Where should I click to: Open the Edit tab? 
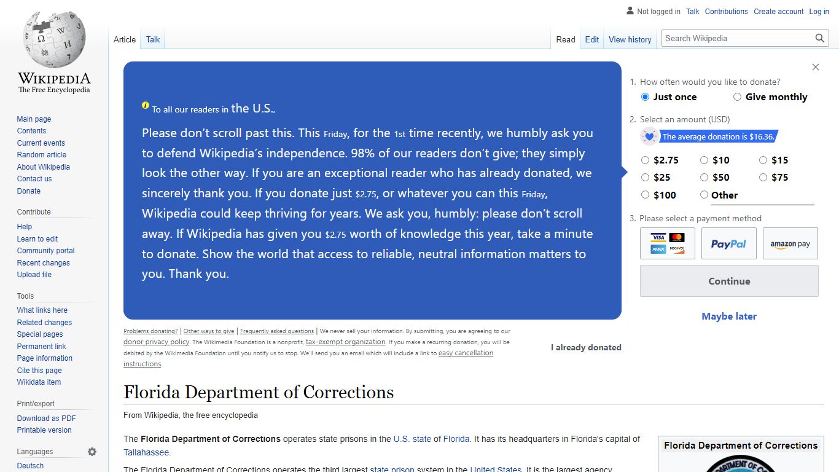tap(592, 39)
